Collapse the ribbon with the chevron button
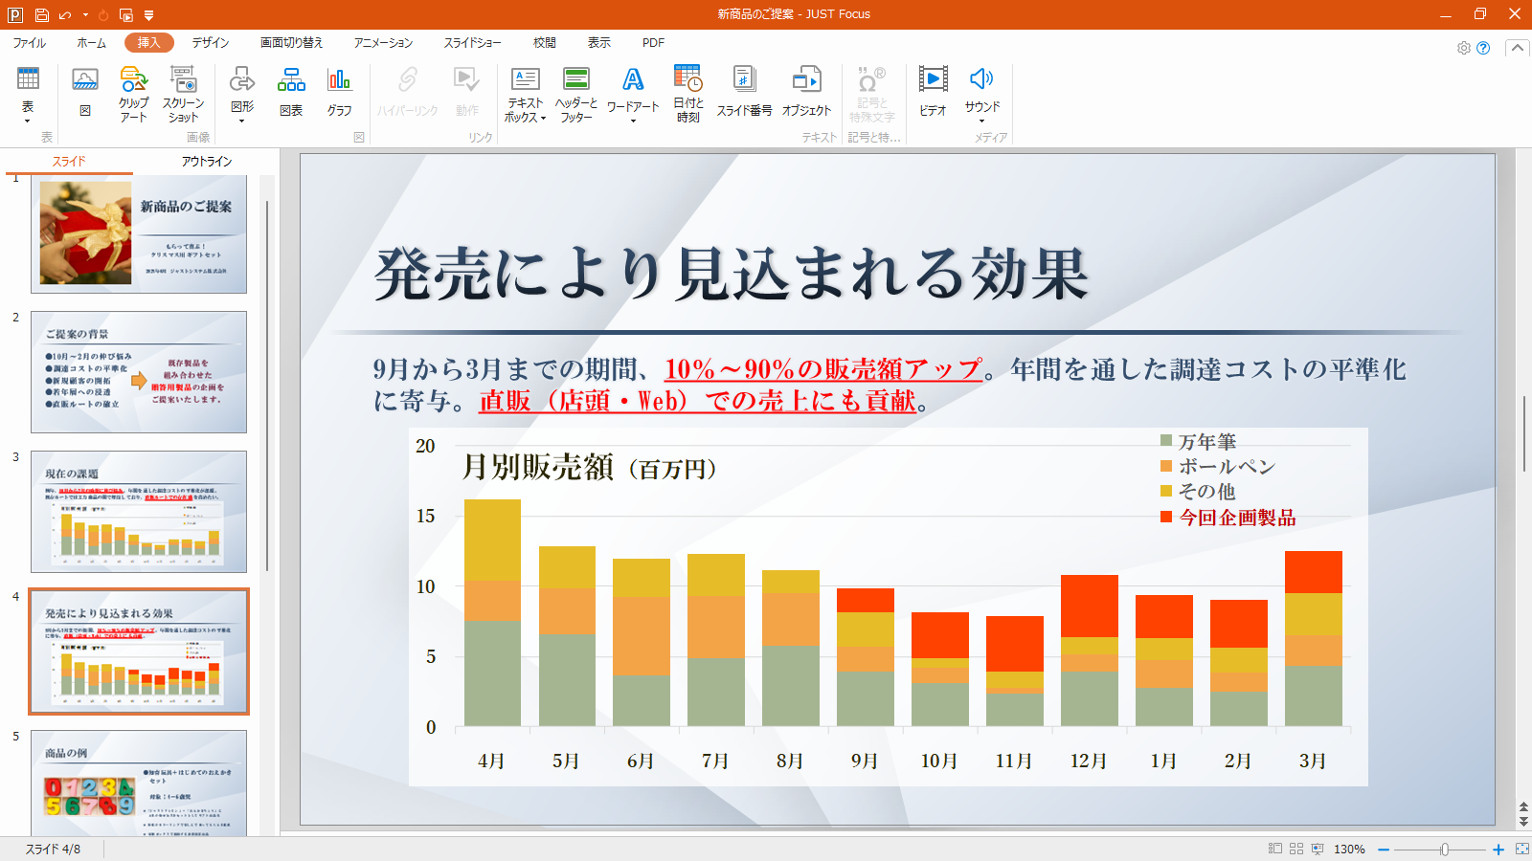This screenshot has width=1532, height=861. pyautogui.click(x=1517, y=48)
